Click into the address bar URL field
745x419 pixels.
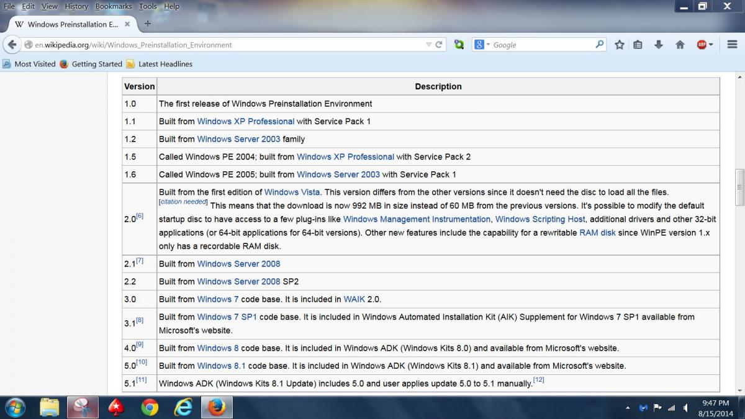click(x=227, y=45)
